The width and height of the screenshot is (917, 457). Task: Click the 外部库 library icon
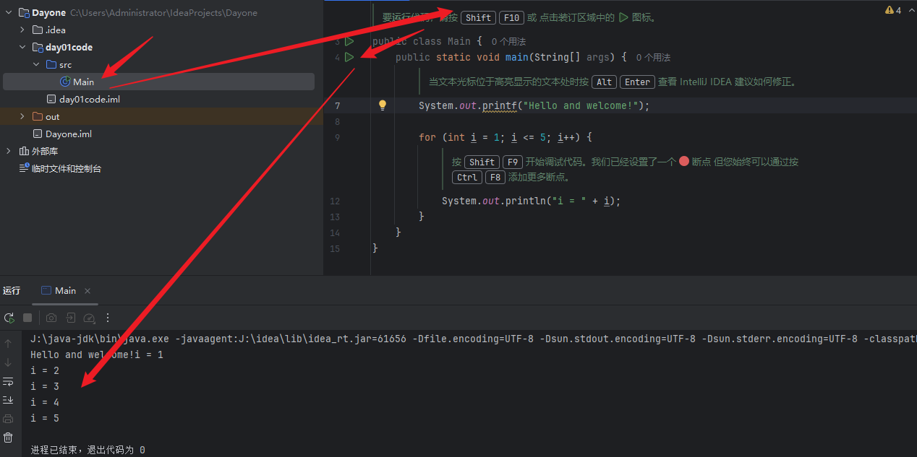(x=24, y=151)
